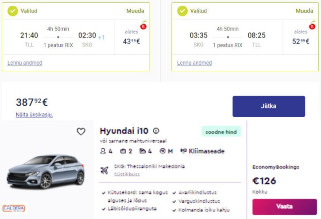Open the info icon beside Hyundai i10

pos(156,131)
